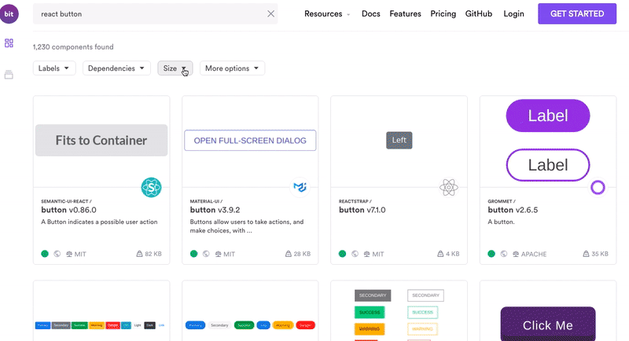The height and width of the screenshot is (341, 629).
Task: Click Apache license icon on grommet card
Action: [x=516, y=254]
